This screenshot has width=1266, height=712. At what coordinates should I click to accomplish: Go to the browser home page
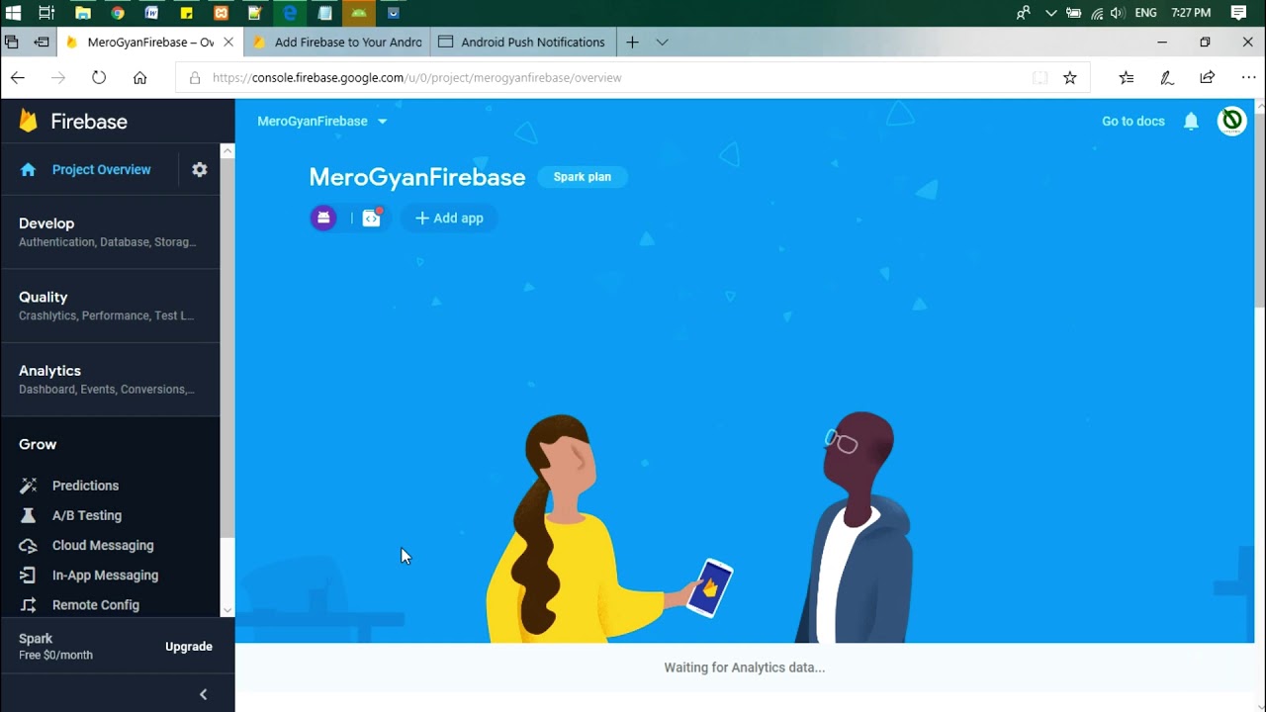pos(139,77)
